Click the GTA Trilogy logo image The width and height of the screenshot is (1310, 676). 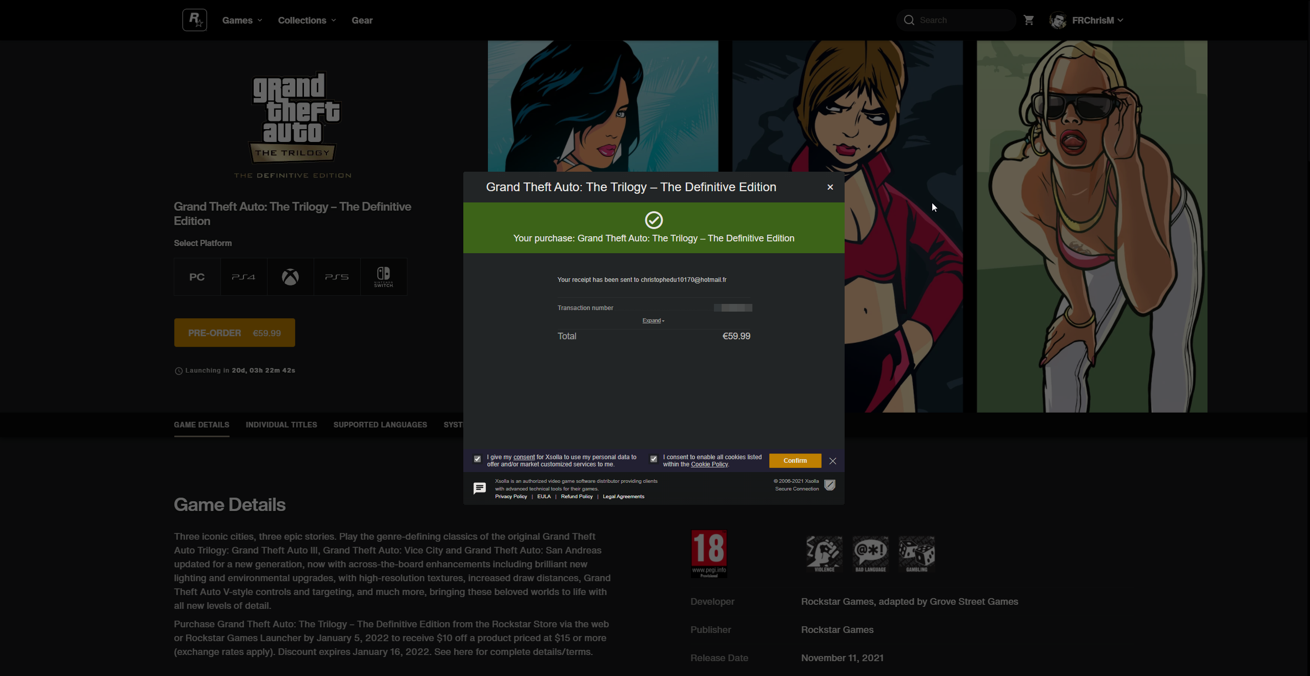(293, 126)
